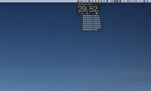Choose Delay Break by 2 Minutes
Image resolution: width=151 pixels, height=91 pixels.
pos(92,18)
